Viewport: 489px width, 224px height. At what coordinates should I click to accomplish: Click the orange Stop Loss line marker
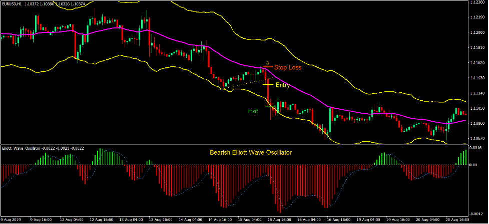[267, 67]
